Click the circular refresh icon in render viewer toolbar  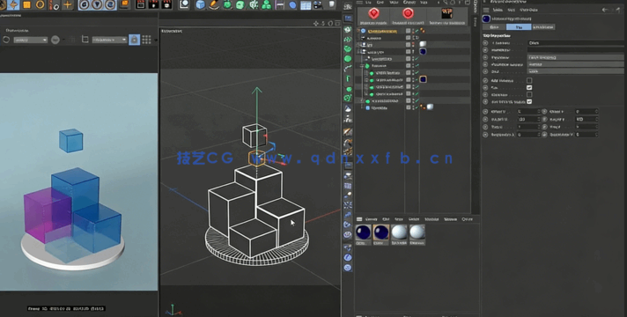point(6,40)
